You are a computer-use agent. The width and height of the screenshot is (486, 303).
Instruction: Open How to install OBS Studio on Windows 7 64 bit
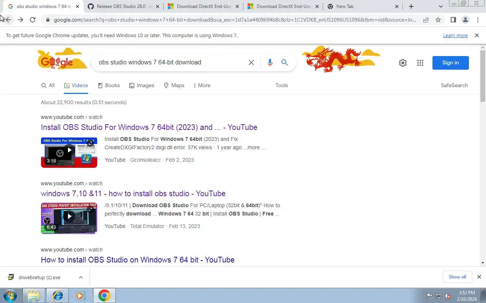pyautogui.click(x=138, y=260)
